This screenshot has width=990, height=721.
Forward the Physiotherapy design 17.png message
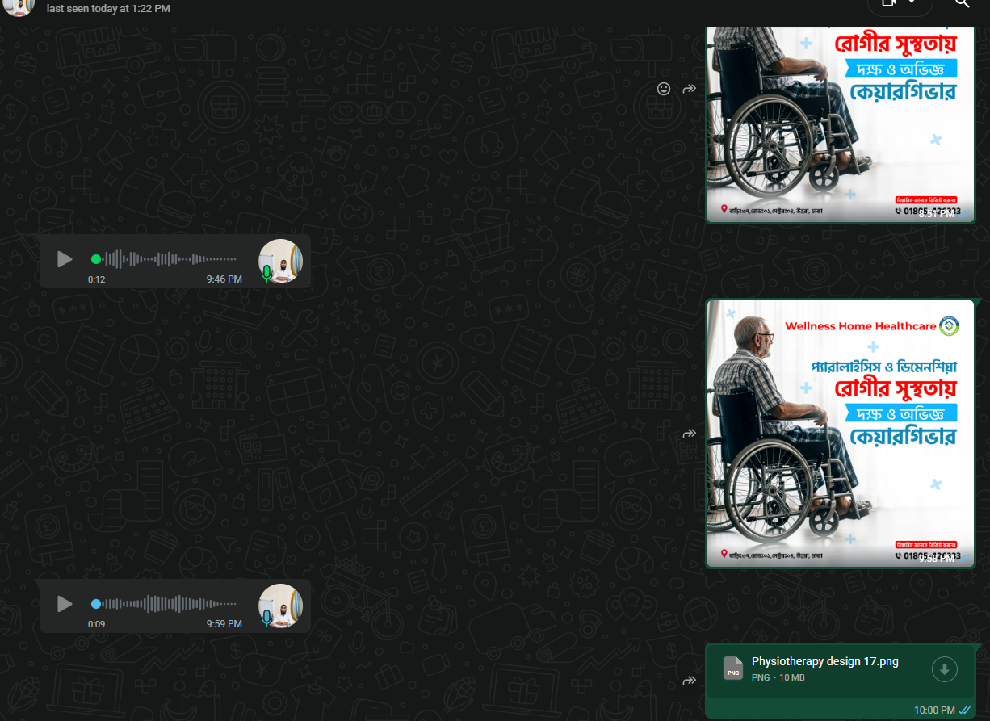coord(690,681)
